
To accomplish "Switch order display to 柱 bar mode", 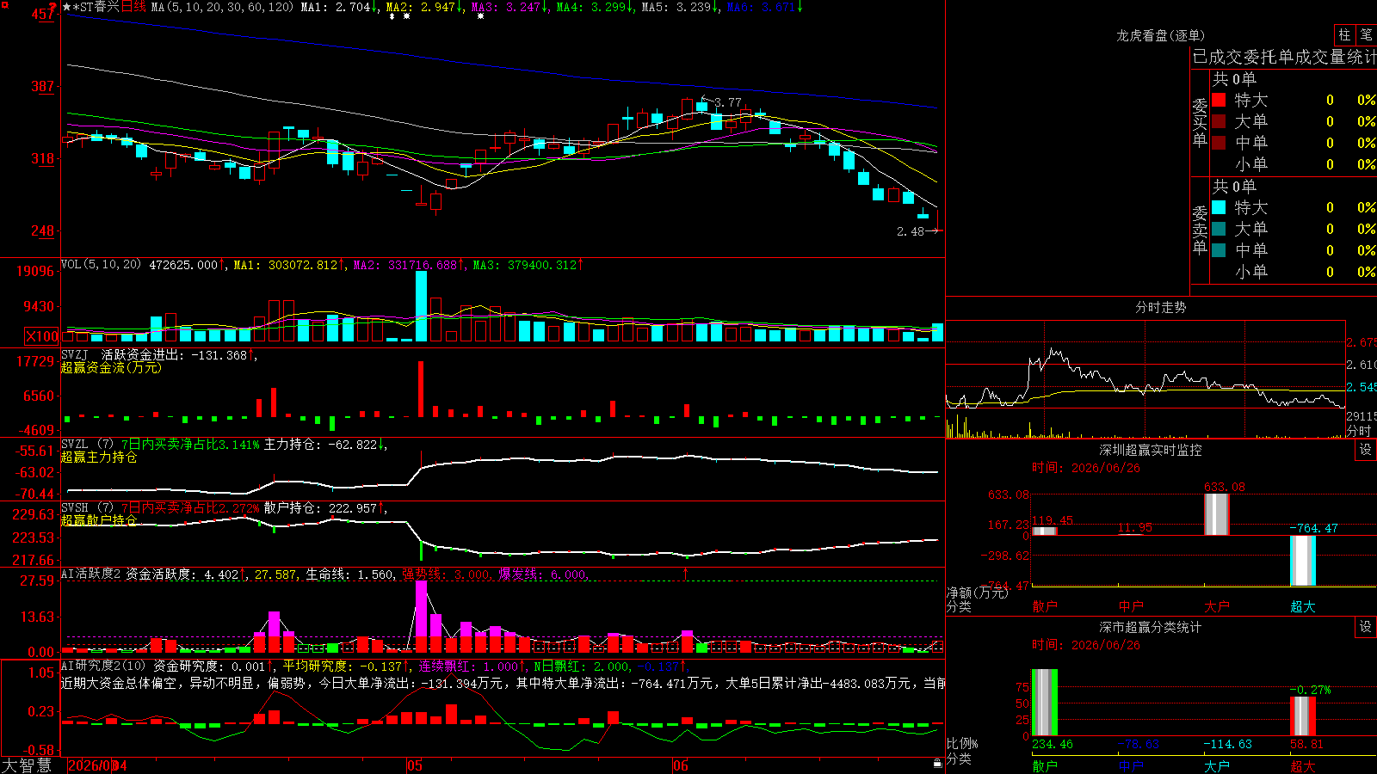I will 1344,34.
